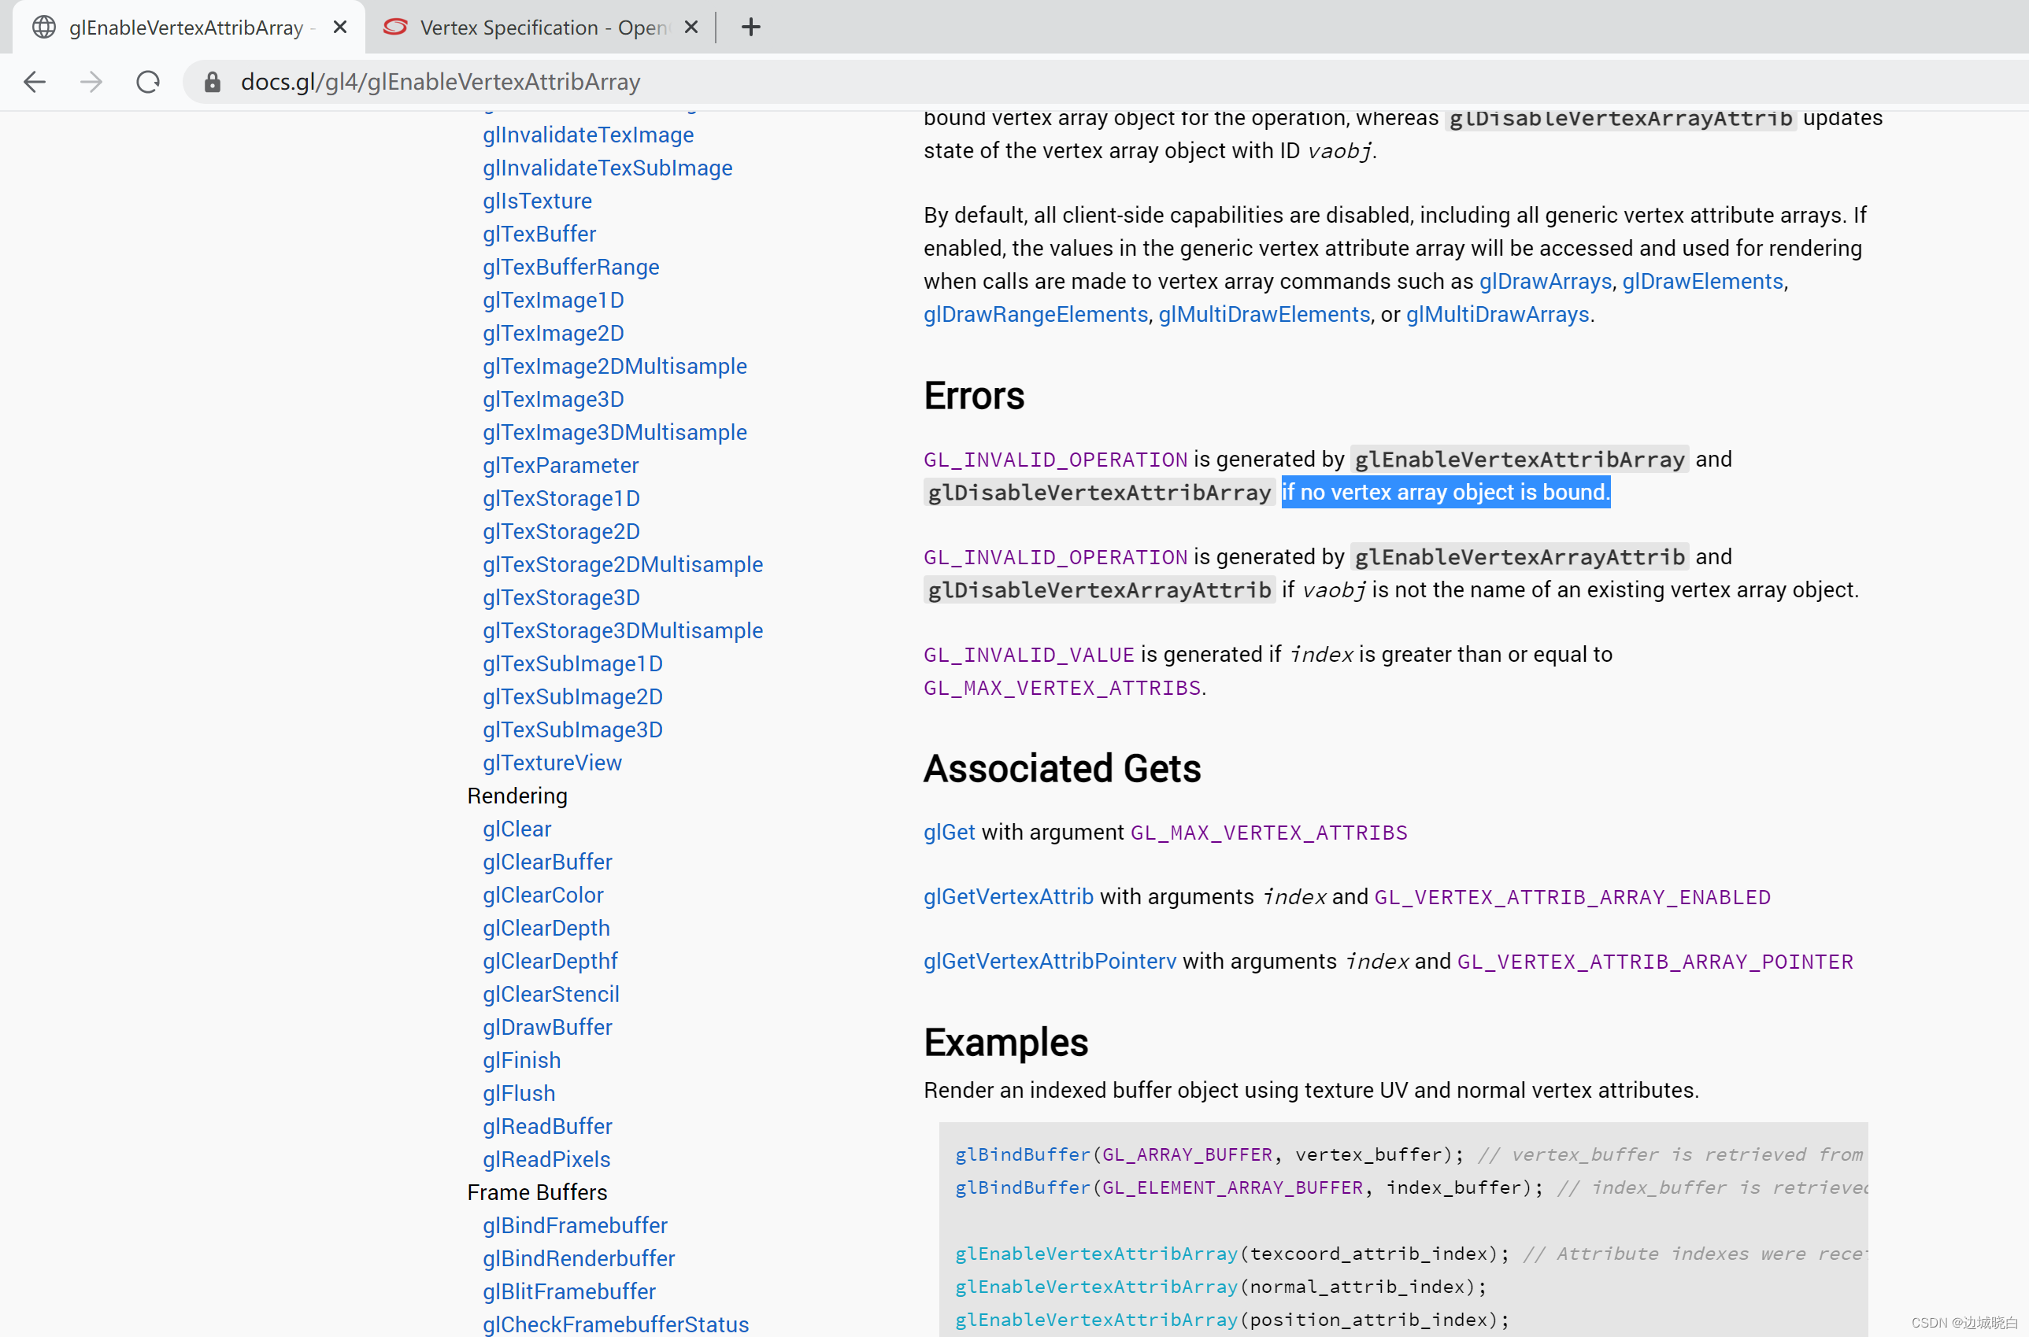
Task: Open glBindFramebuffer sidebar entry
Action: (574, 1225)
